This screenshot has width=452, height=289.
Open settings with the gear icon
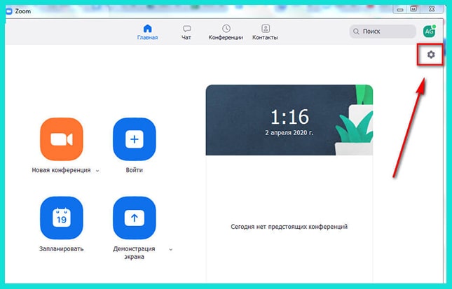pyautogui.click(x=431, y=55)
